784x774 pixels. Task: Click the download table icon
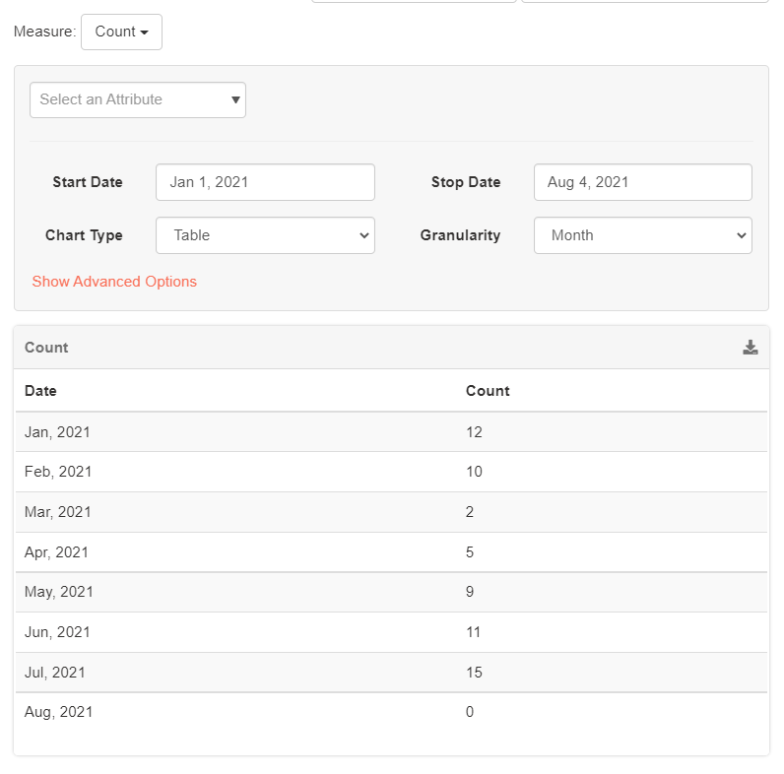[x=751, y=348]
